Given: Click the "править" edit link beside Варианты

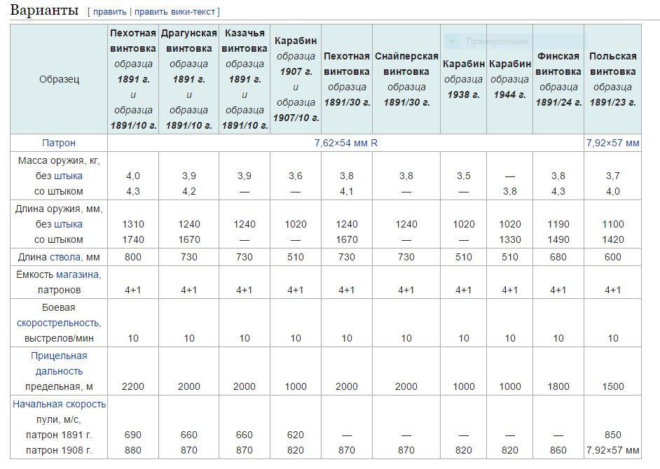Looking at the screenshot, I should click(x=109, y=12).
